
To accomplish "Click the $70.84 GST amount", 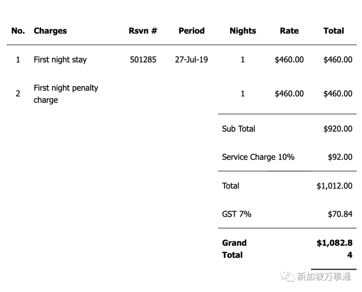I will click(x=340, y=214).
